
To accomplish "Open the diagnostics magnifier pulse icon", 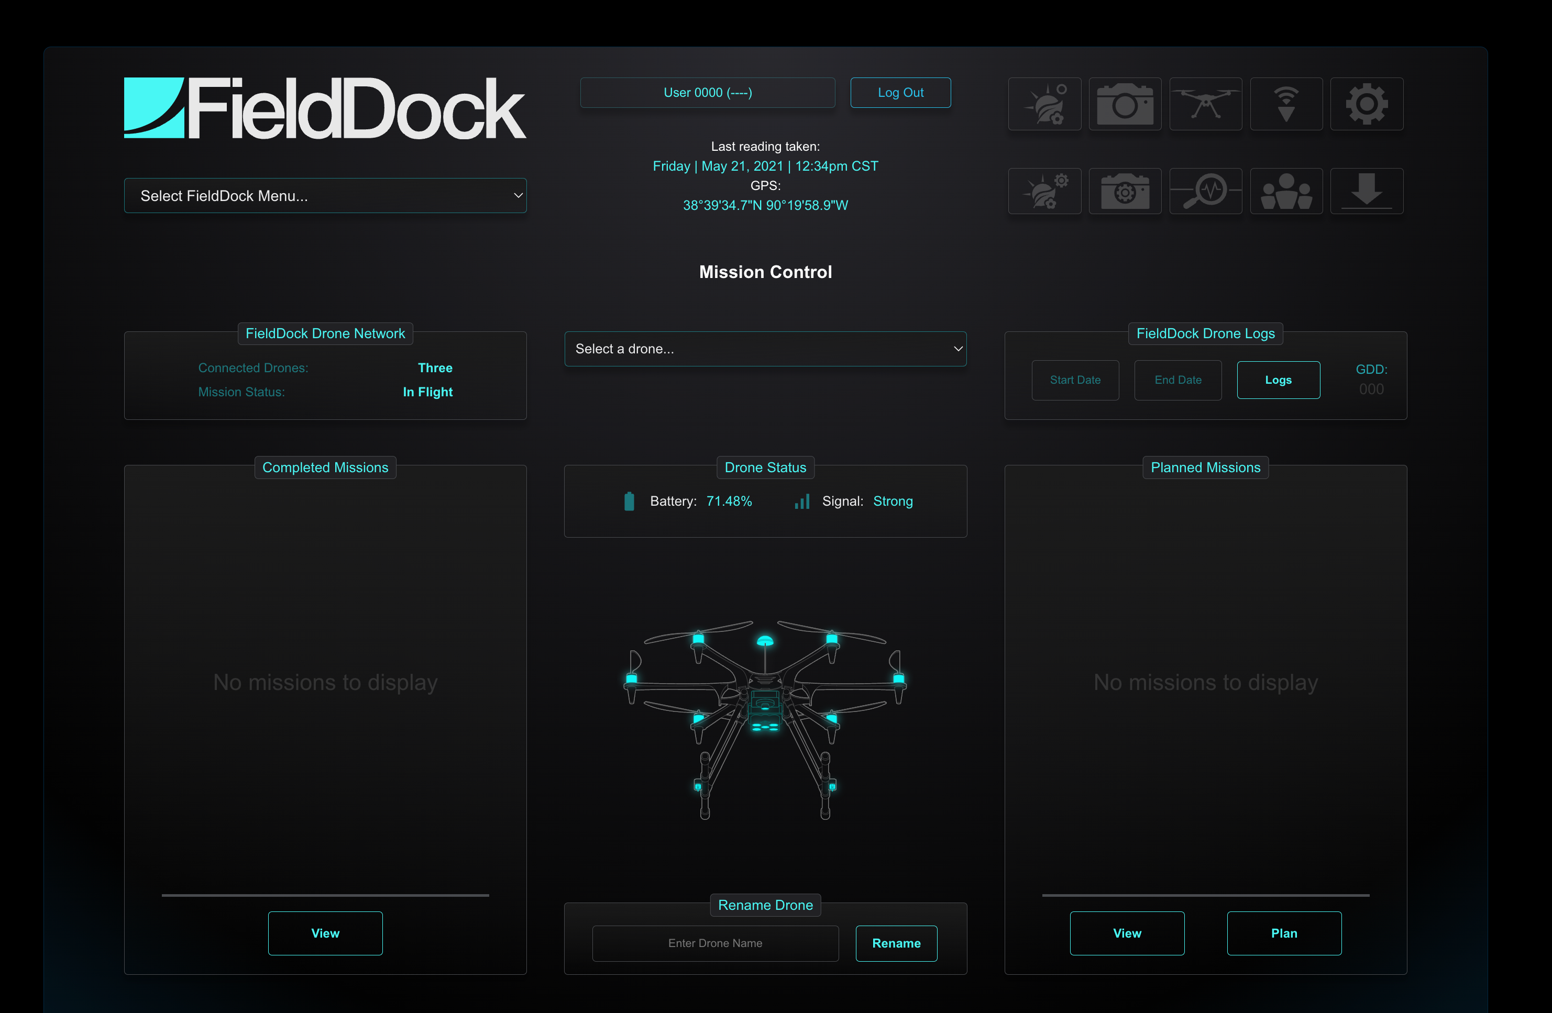I will pyautogui.click(x=1205, y=191).
